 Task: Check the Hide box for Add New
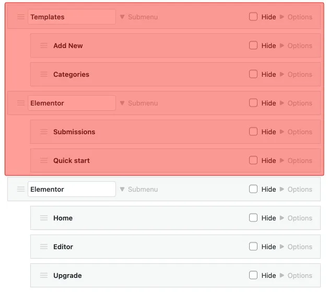(x=253, y=45)
